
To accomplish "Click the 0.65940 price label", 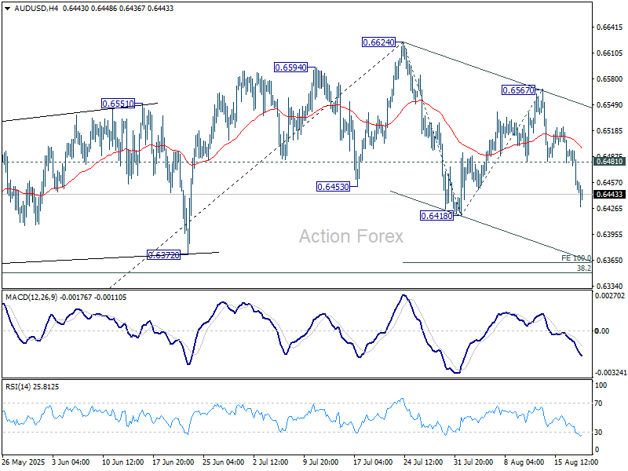I will [290, 68].
